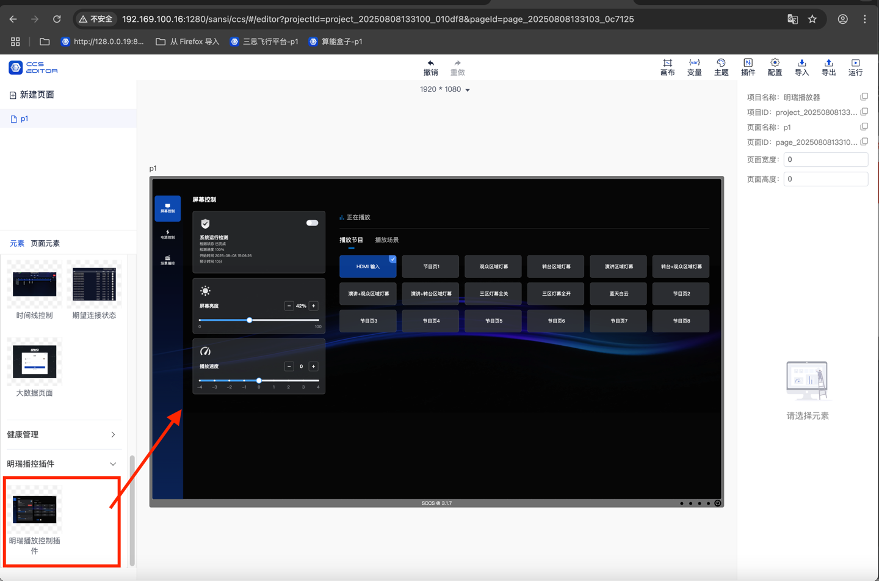Switch to the 元素 tab
The image size is (879, 581).
pos(17,243)
